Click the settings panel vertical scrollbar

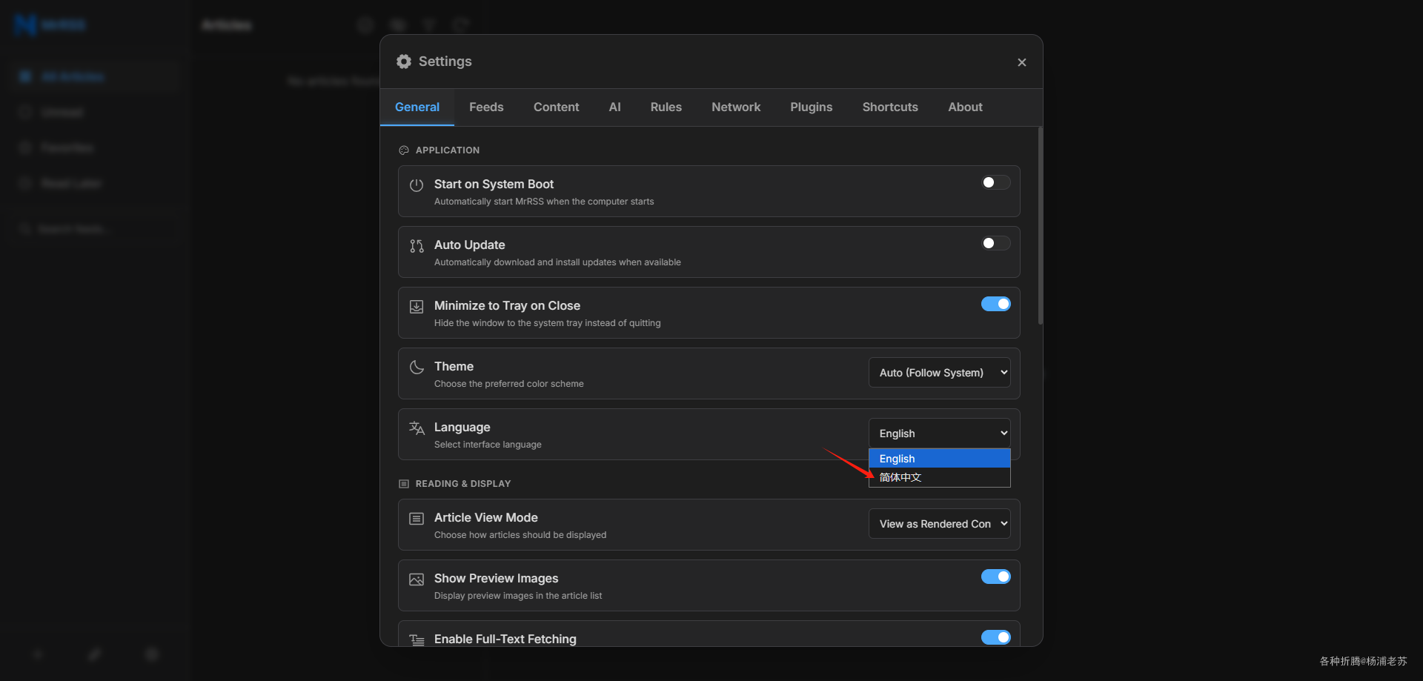pos(1041,226)
